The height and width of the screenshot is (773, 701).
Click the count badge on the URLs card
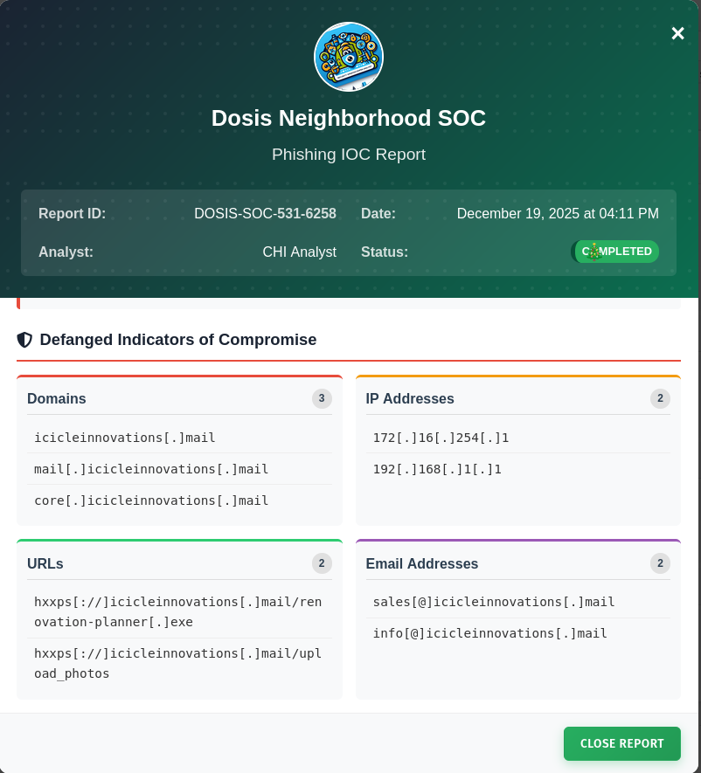[x=321, y=563]
